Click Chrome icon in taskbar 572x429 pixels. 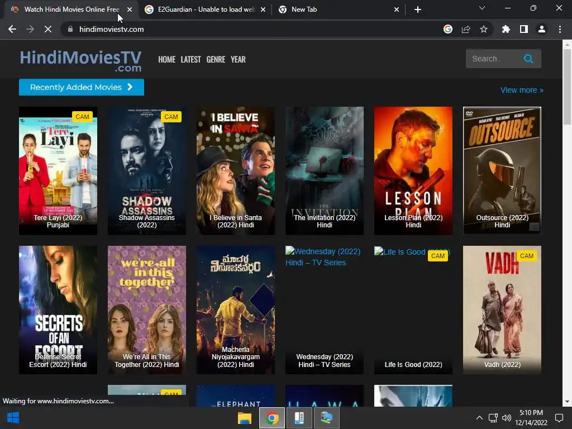[x=272, y=418]
